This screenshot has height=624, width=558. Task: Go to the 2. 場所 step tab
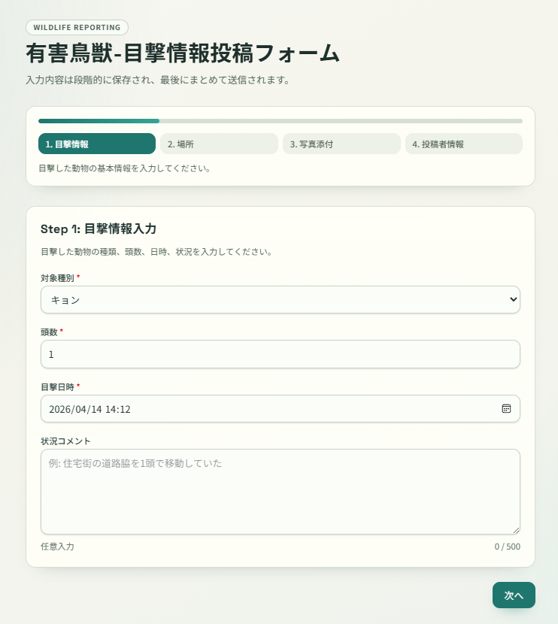(x=219, y=144)
